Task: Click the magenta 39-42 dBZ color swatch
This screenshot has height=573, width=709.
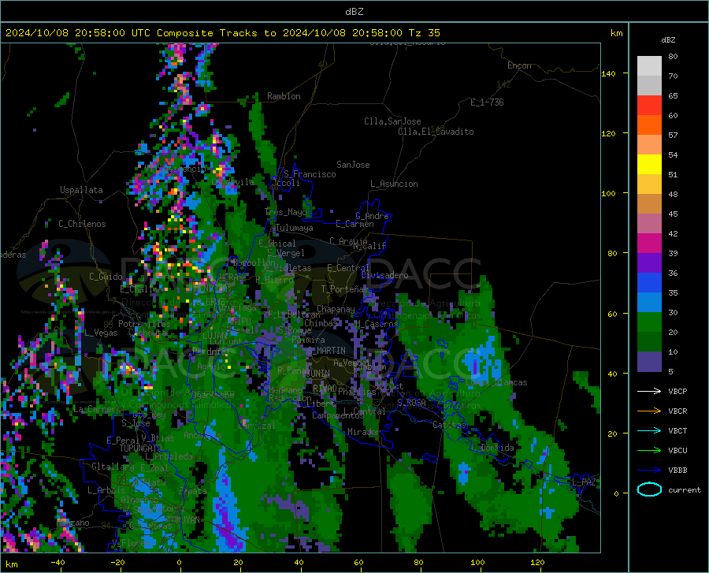Action: (x=649, y=243)
